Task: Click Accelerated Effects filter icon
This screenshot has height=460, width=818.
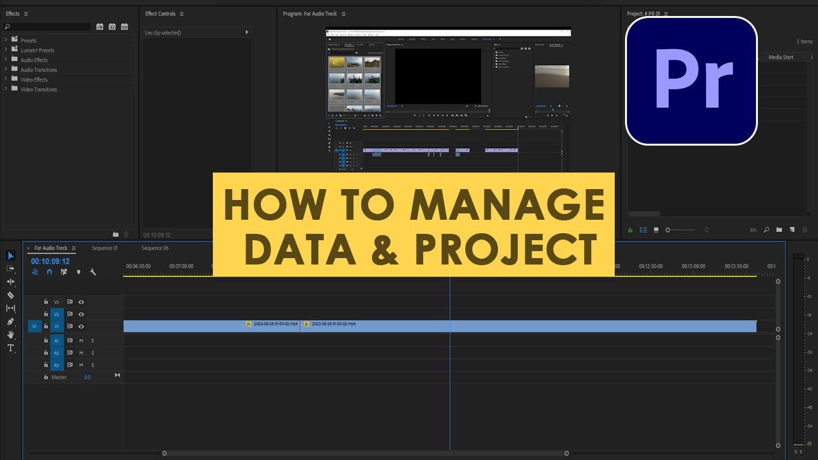Action: (x=100, y=27)
